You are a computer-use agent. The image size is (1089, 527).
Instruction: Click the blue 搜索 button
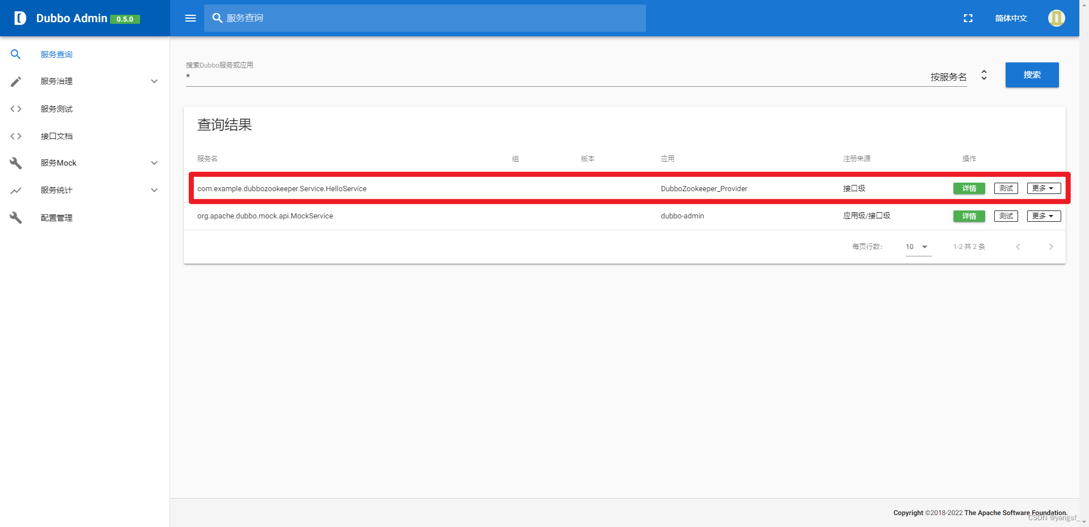click(1032, 75)
